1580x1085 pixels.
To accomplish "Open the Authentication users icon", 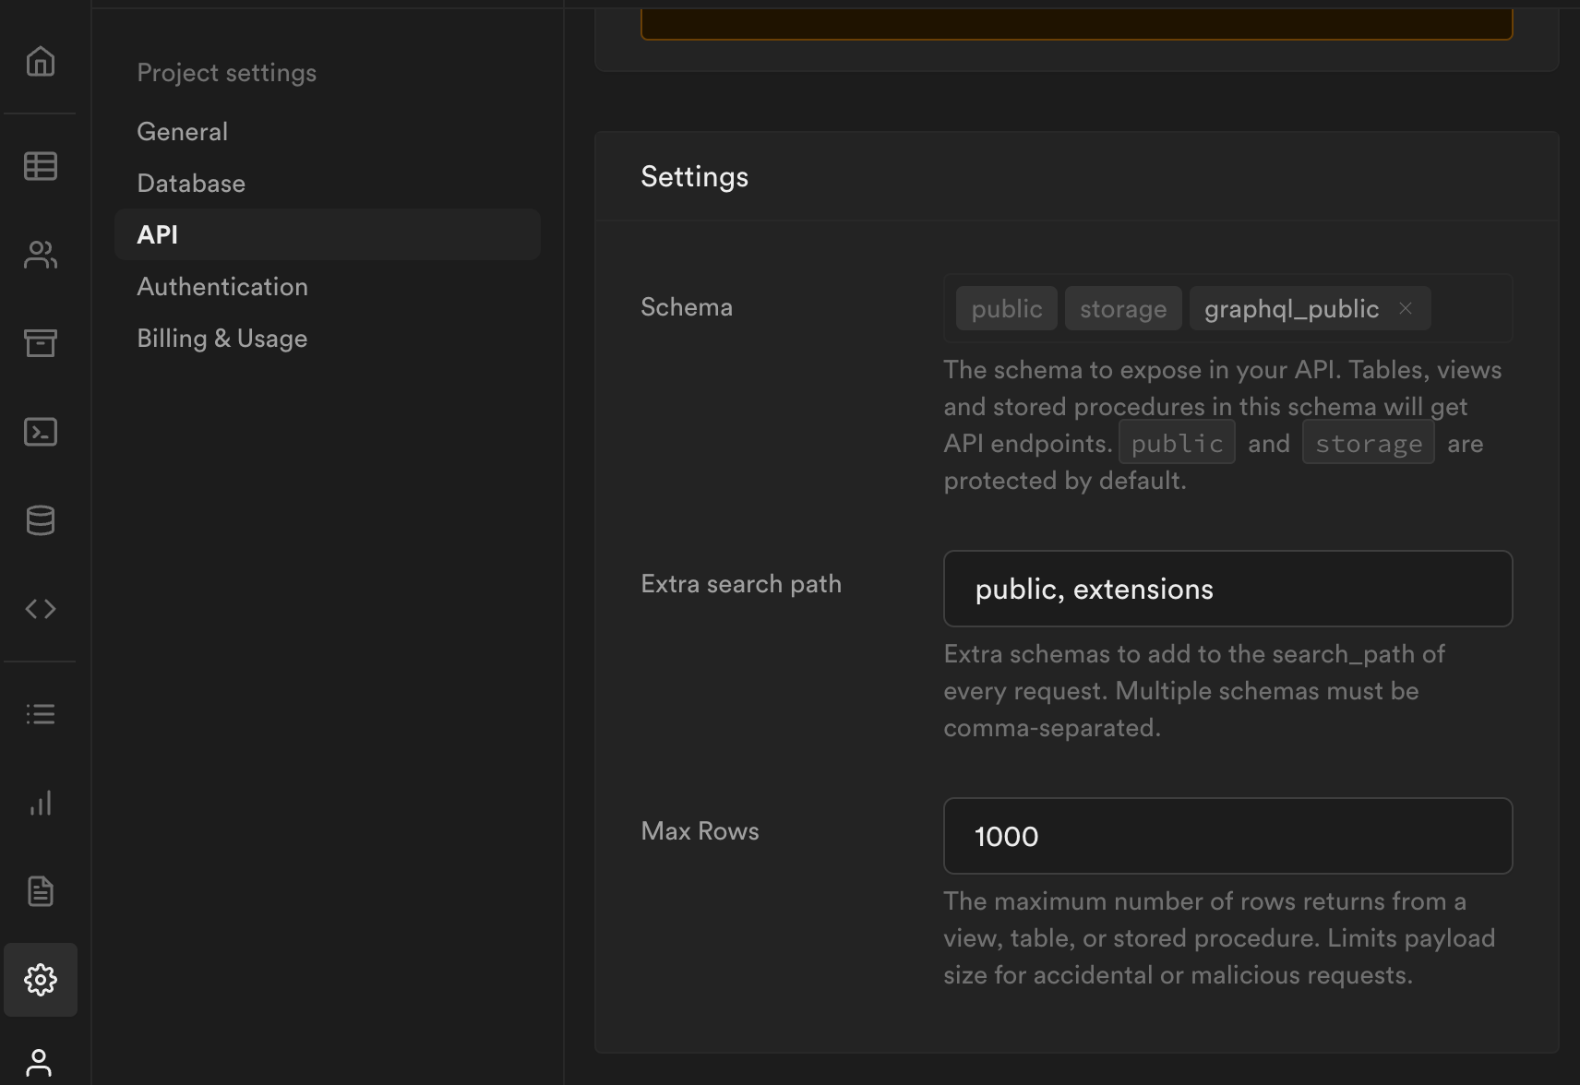I will coord(41,255).
